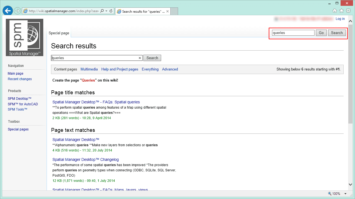The height and width of the screenshot is (199, 355).
Task: Click the browser forward arrow button
Action: click(17, 11)
